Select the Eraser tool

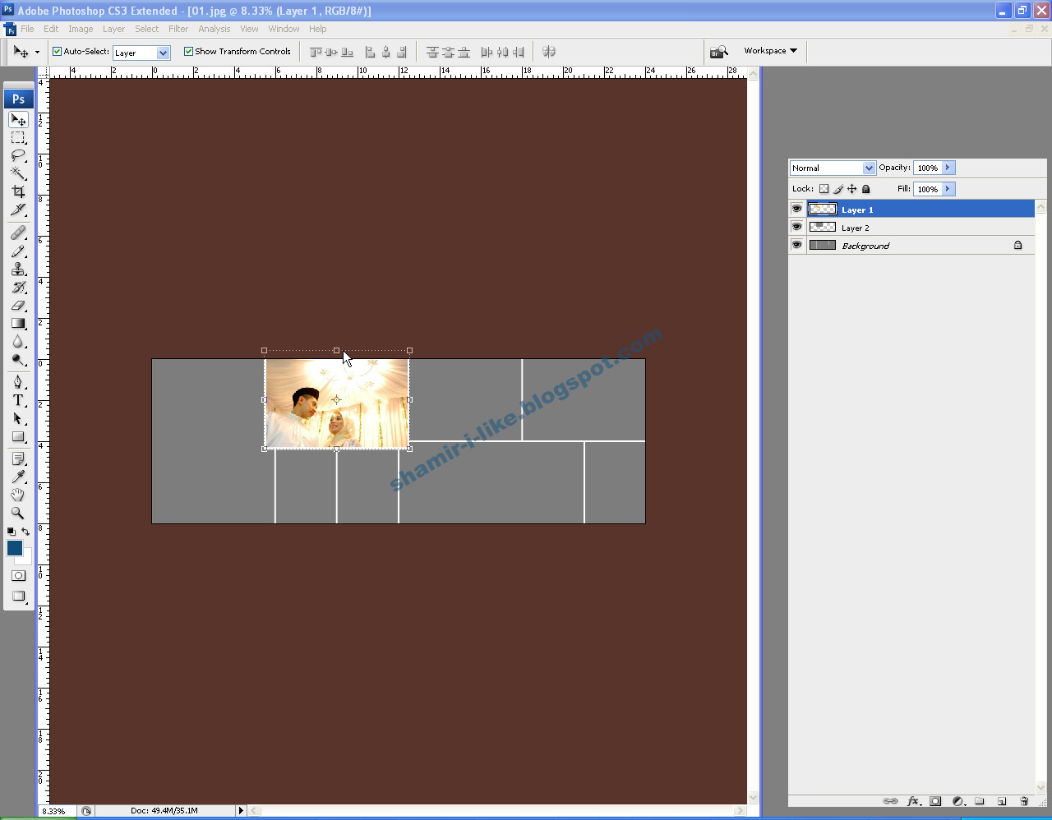[18, 306]
